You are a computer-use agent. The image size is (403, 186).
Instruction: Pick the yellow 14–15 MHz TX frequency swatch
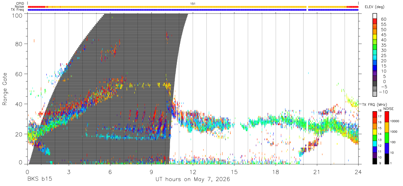[x=375, y=132]
